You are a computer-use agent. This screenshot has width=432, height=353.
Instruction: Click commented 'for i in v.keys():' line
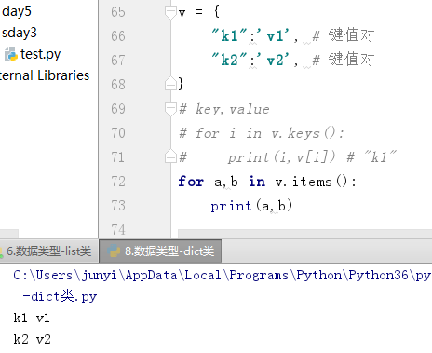coord(262,133)
